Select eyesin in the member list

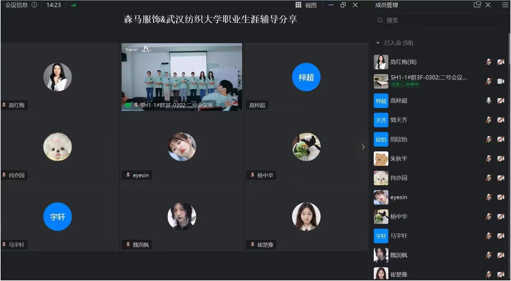point(398,197)
